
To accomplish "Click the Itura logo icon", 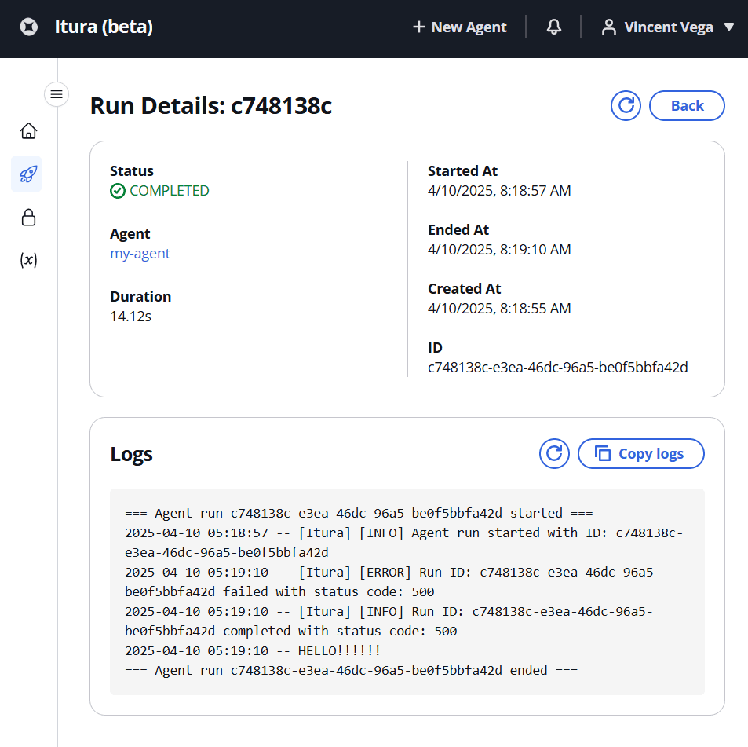I will (28, 27).
